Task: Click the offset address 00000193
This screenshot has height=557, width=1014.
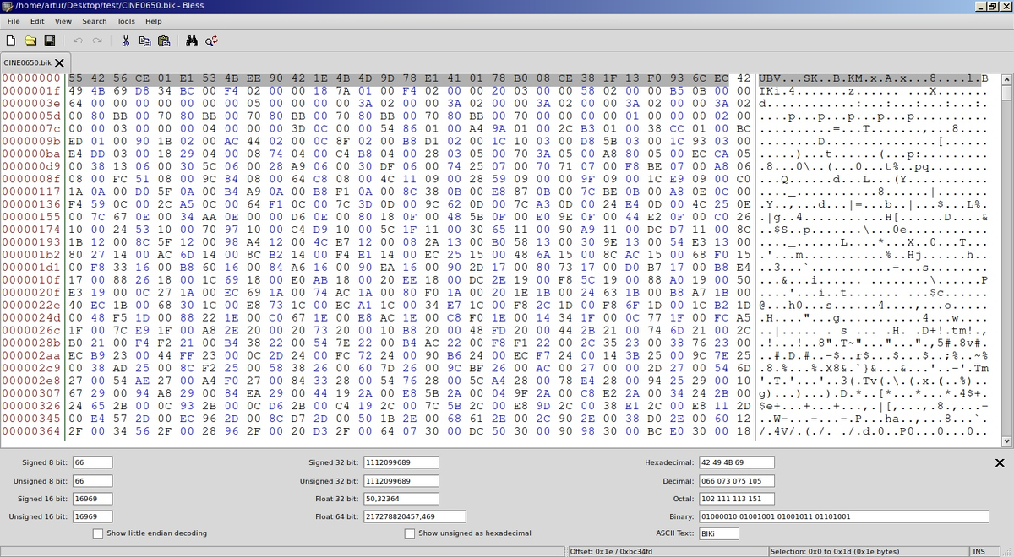Action: click(33, 243)
